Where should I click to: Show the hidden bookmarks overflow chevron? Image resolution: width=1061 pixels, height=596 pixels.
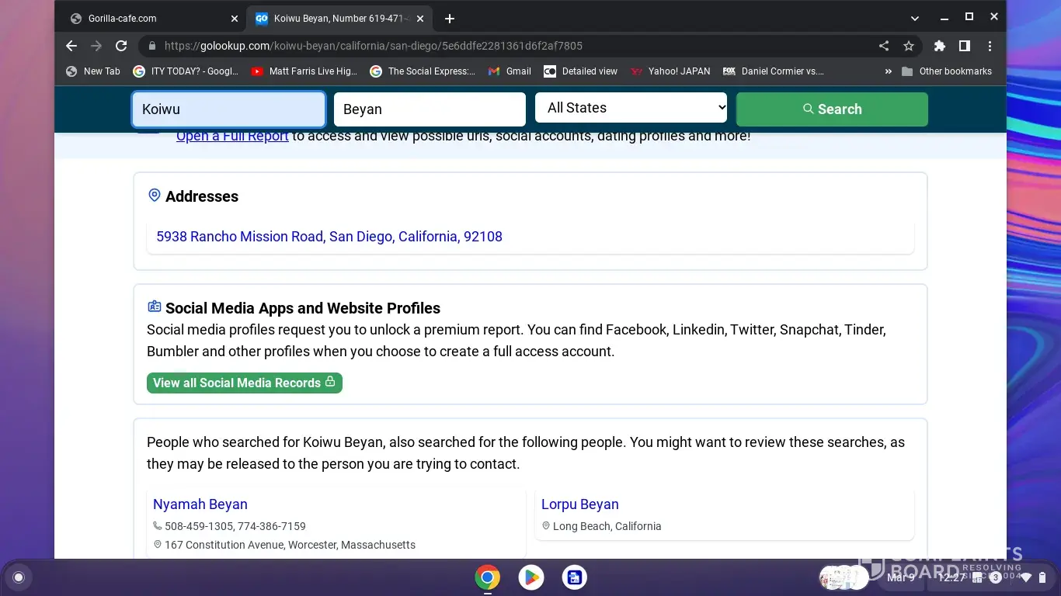[888, 71]
